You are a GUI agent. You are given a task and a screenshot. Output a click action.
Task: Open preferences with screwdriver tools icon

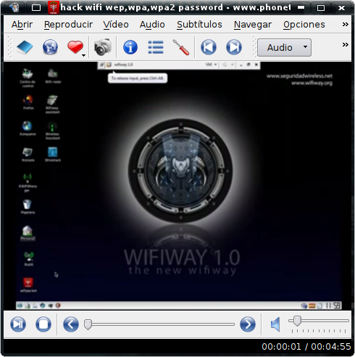pos(181,47)
